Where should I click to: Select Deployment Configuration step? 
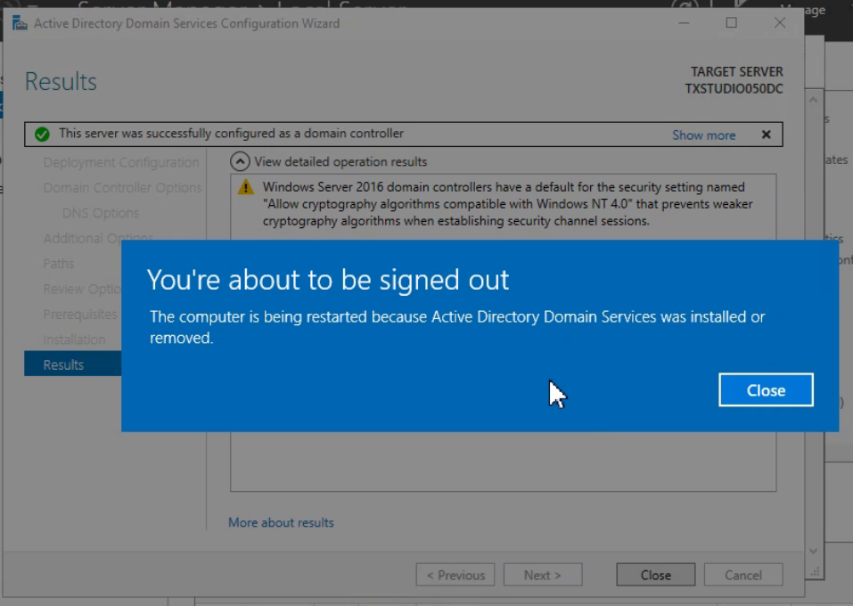(120, 162)
